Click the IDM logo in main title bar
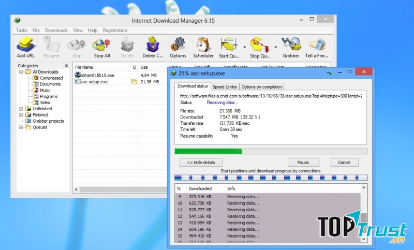Viewport: 414px width, 250px height. (18, 20)
